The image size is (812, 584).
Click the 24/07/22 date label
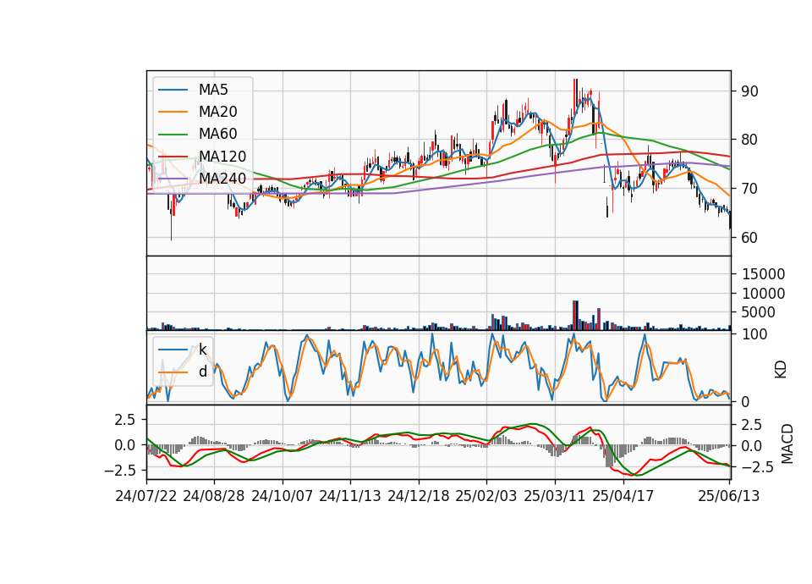(x=146, y=496)
